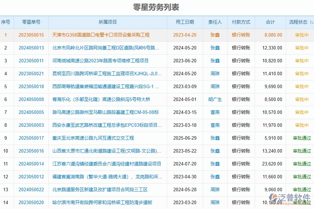314x209 pixels.
Task: Click the 合计 column header
Action: (270, 22)
